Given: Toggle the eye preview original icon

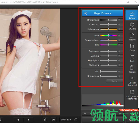Looking at the screenshot, I should click(x=53, y=120).
